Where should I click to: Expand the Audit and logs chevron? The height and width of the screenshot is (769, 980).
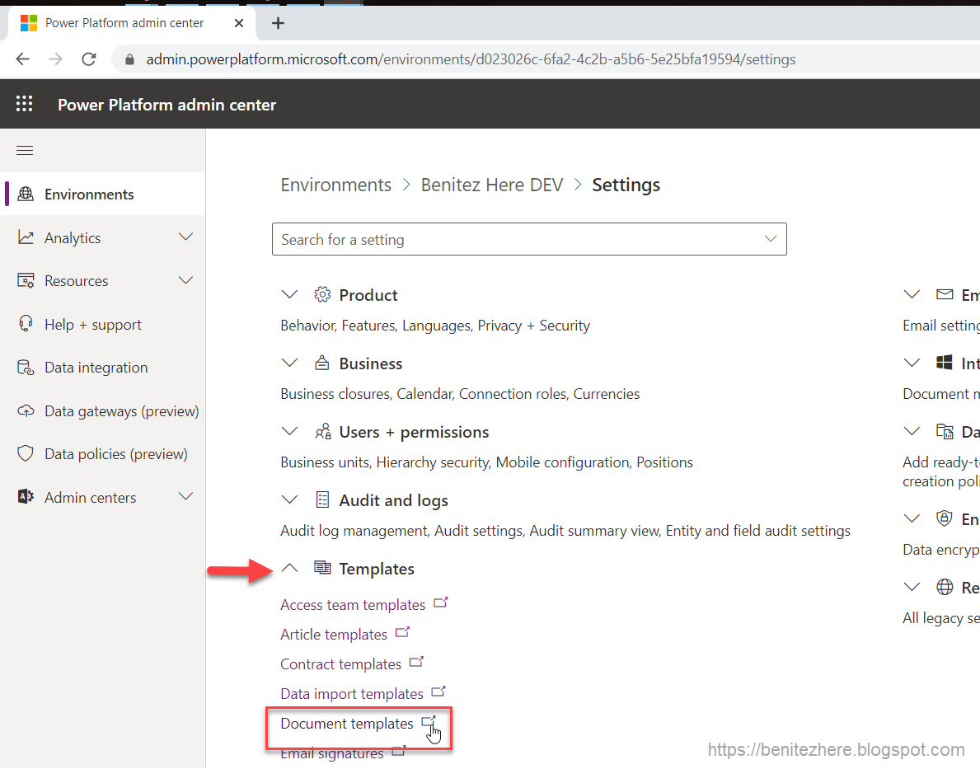[x=289, y=499]
